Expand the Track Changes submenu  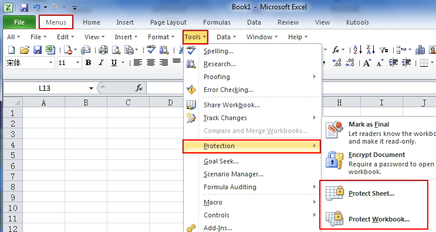coord(252,118)
